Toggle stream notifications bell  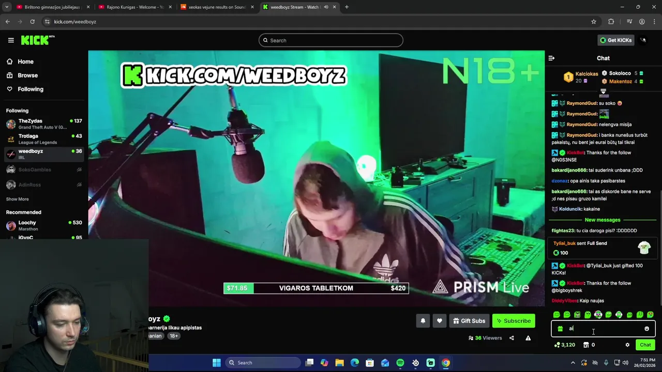(423, 321)
